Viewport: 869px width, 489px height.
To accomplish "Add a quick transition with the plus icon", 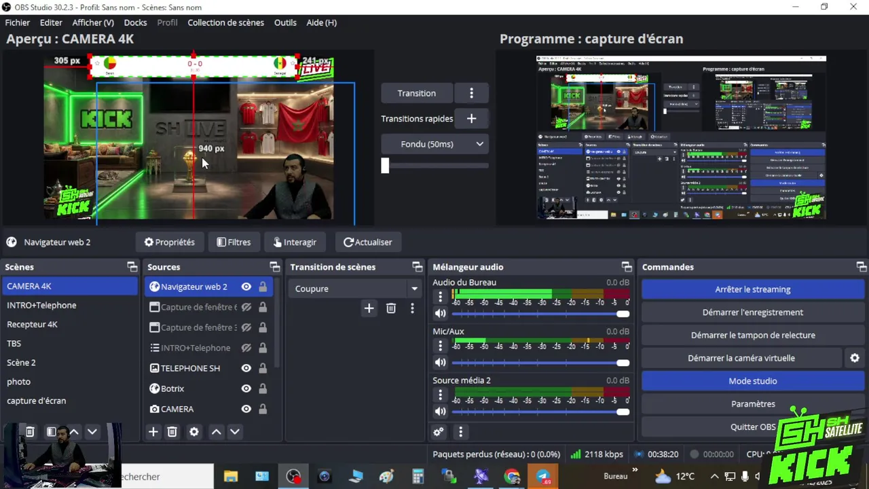I will (x=471, y=118).
